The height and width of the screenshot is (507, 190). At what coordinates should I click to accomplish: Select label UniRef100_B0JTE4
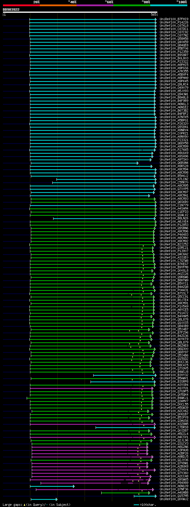(x=174, y=300)
